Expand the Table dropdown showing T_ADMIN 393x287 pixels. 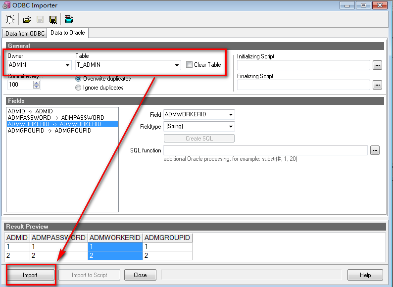177,65
